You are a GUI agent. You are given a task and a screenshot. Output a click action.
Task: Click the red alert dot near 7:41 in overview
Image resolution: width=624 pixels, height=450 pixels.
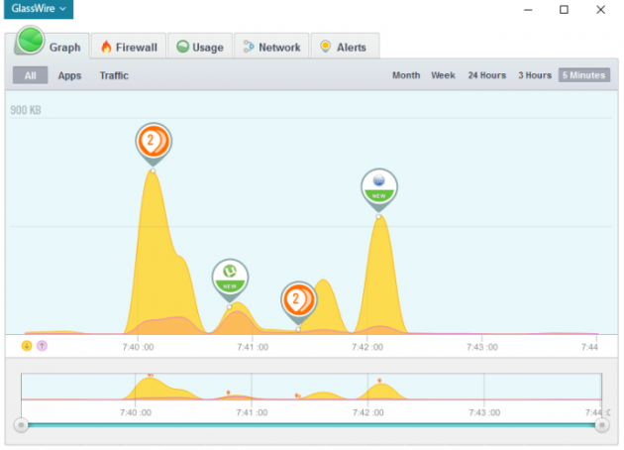pos(228,393)
